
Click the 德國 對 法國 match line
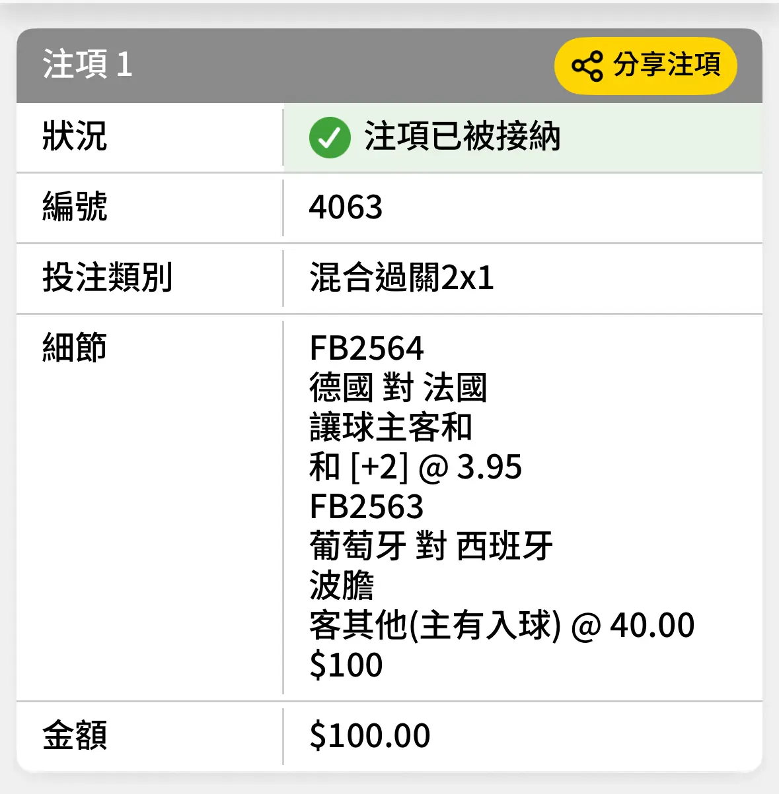[x=398, y=388]
